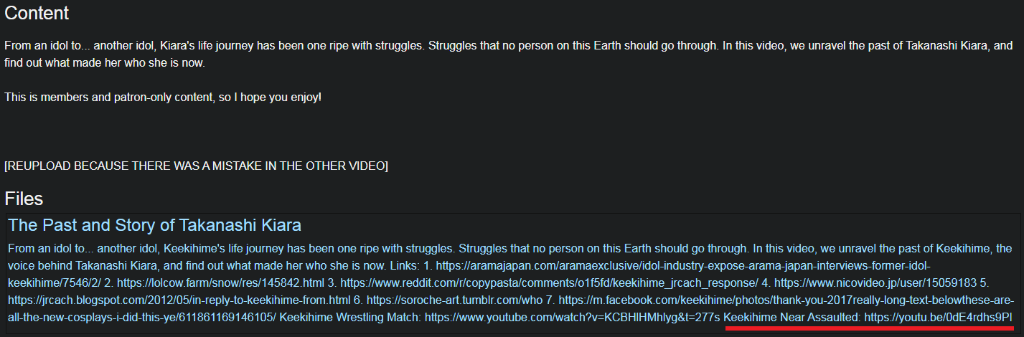Screen dimensions: 1024x337
Task: Open The Past and Story of Takanashi Kiara file
Action: click(154, 225)
